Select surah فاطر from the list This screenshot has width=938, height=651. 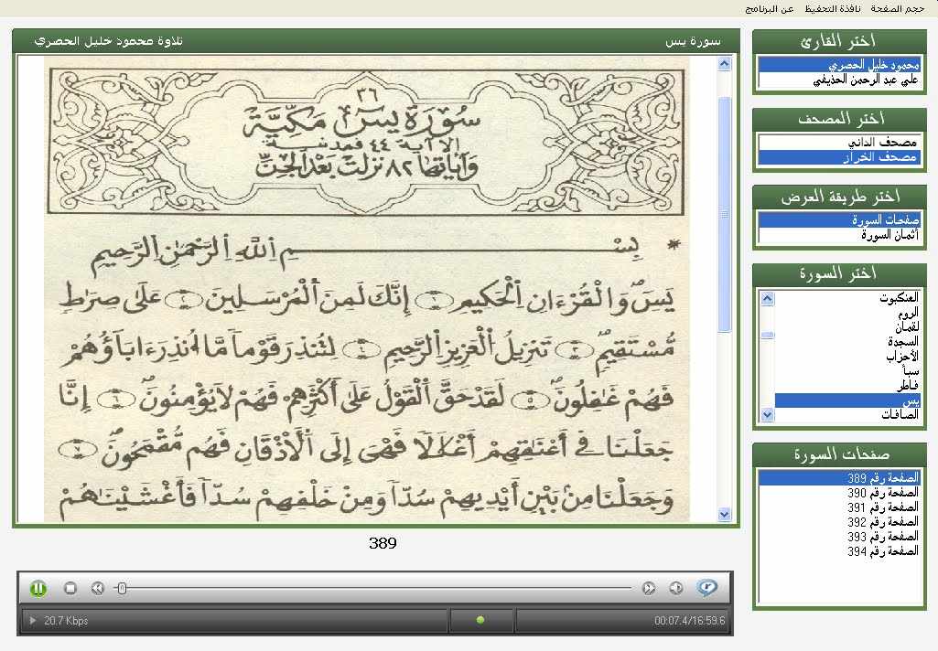[847, 386]
